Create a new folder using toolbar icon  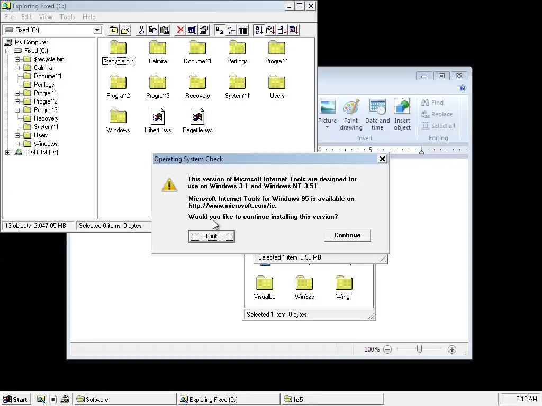[x=125, y=30]
